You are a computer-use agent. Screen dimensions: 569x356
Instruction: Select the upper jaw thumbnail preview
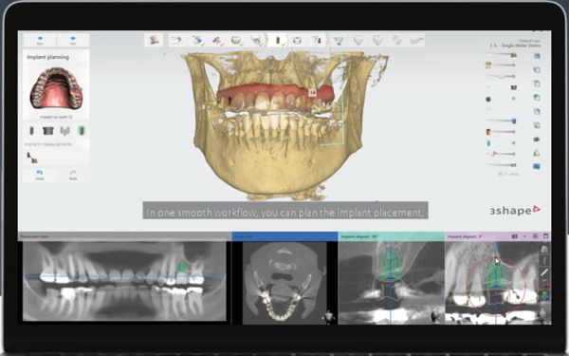[x=56, y=89]
